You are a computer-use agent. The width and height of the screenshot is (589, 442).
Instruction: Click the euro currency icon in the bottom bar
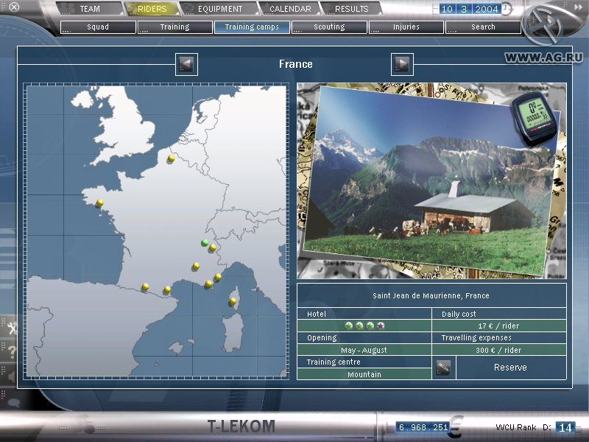pos(456,427)
